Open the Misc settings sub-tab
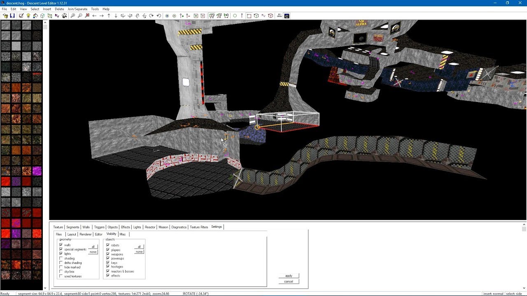 tap(123, 234)
